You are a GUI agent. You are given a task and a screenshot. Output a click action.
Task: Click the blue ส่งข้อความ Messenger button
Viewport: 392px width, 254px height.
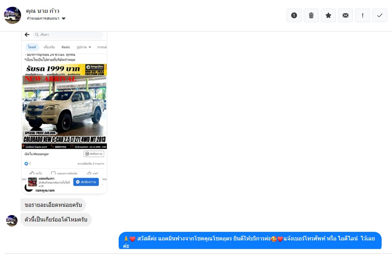[x=86, y=182]
